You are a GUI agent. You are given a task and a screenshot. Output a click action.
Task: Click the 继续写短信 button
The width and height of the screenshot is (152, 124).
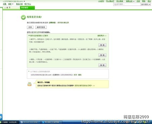point(41,27)
